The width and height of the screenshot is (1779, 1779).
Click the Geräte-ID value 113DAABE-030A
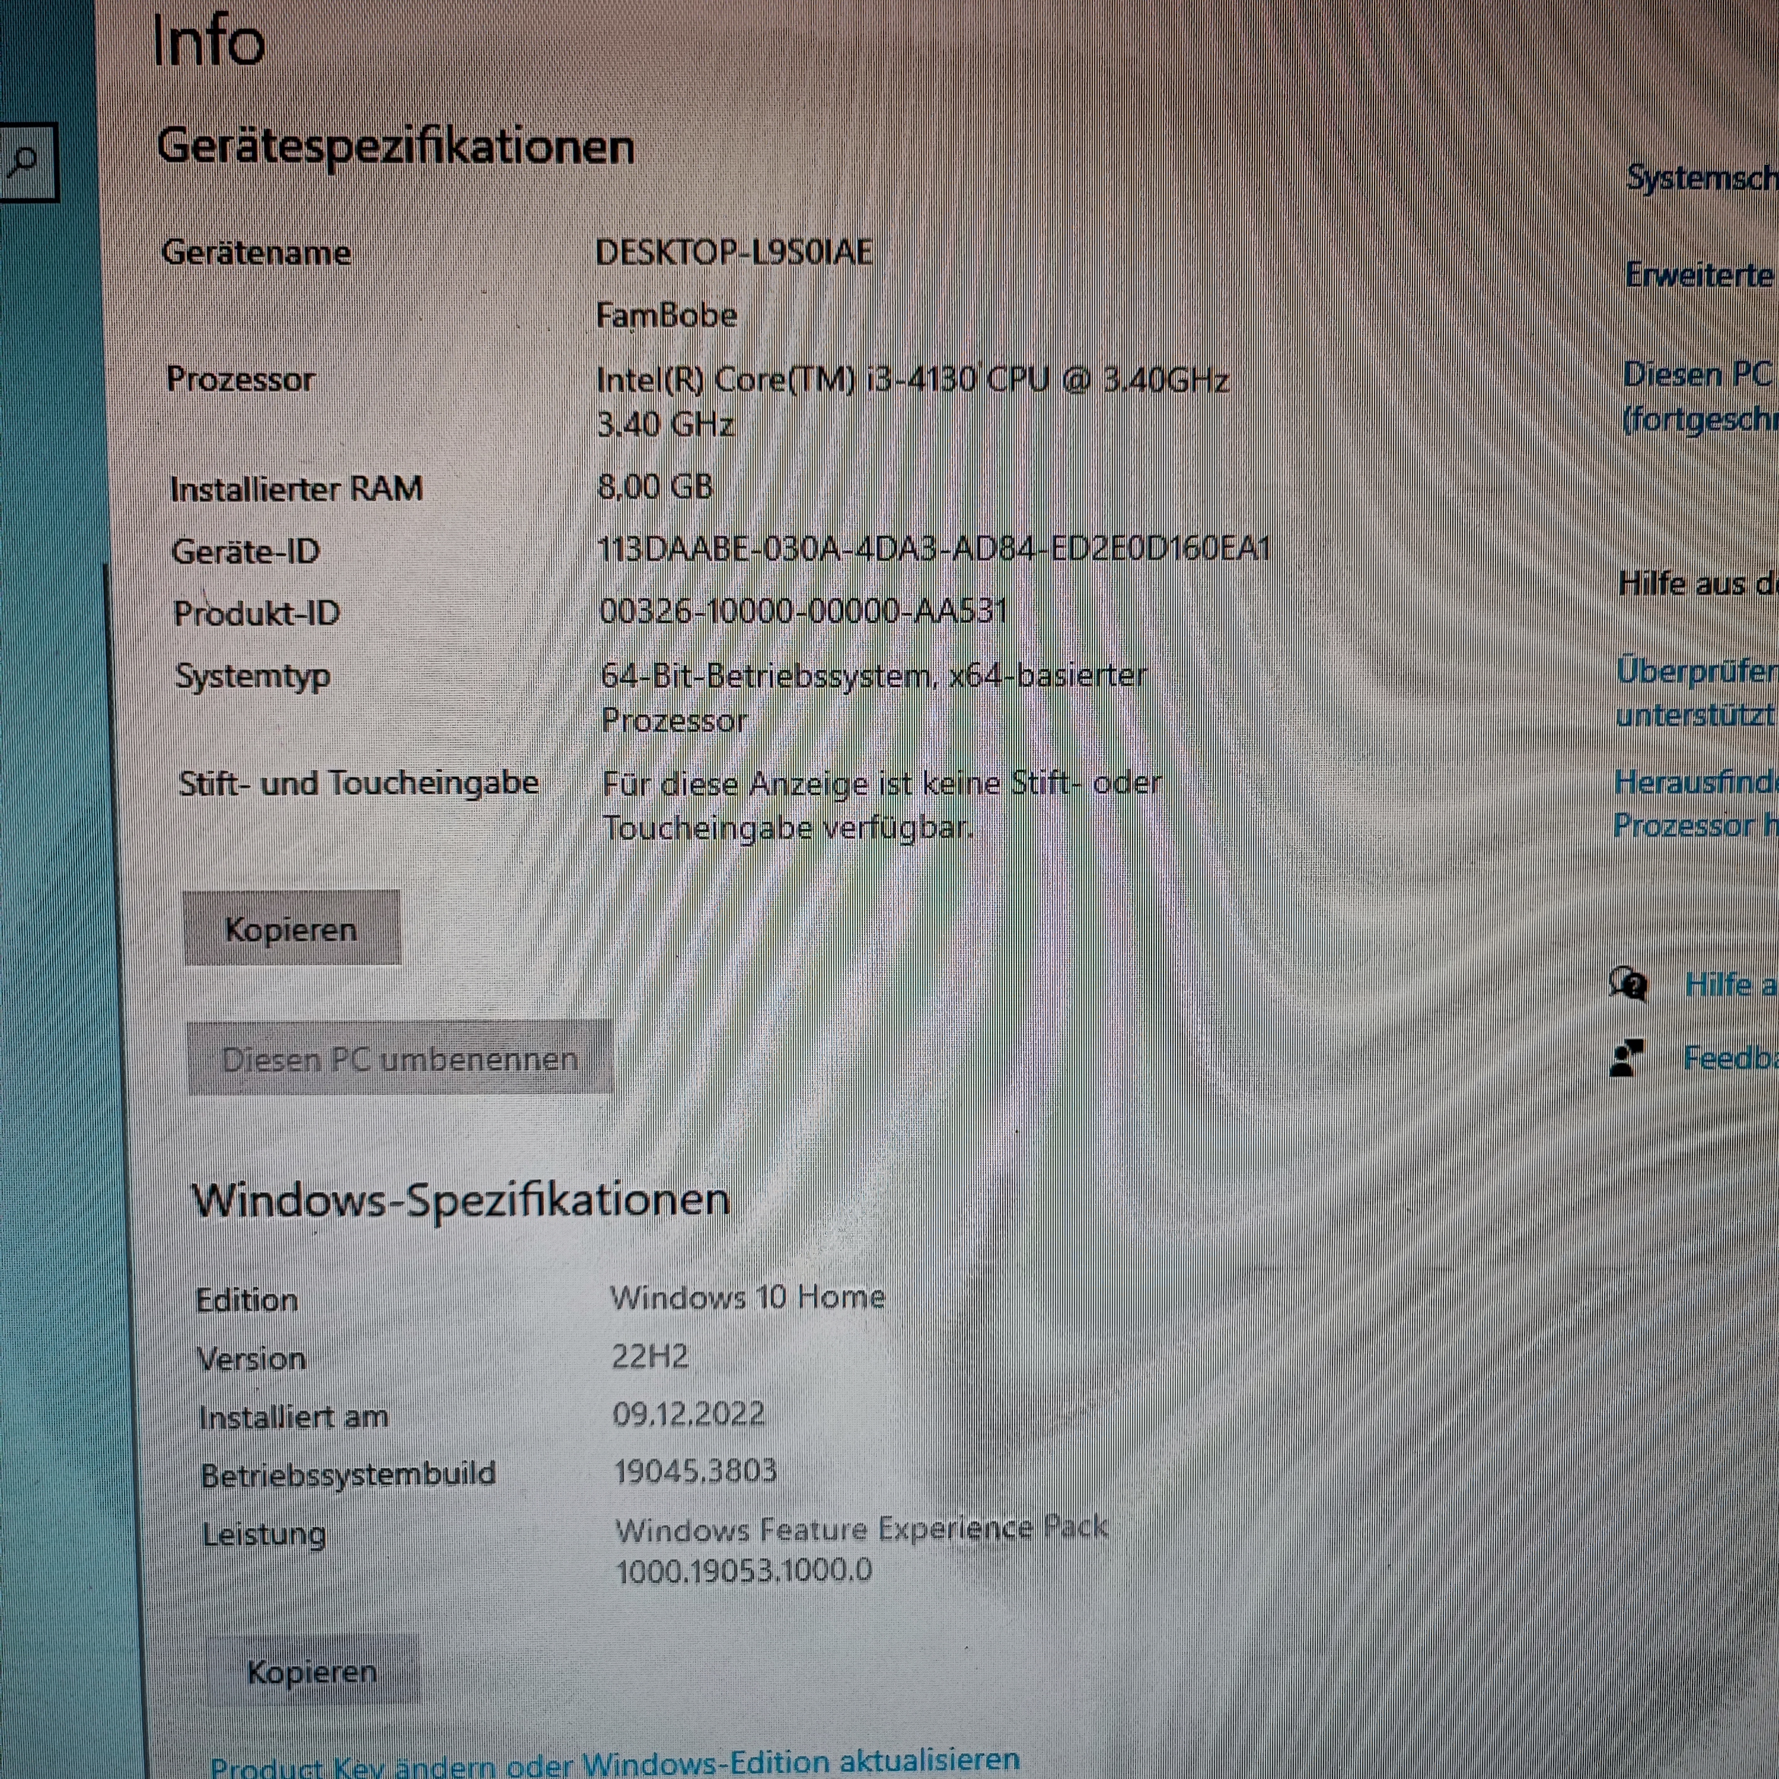point(934,550)
